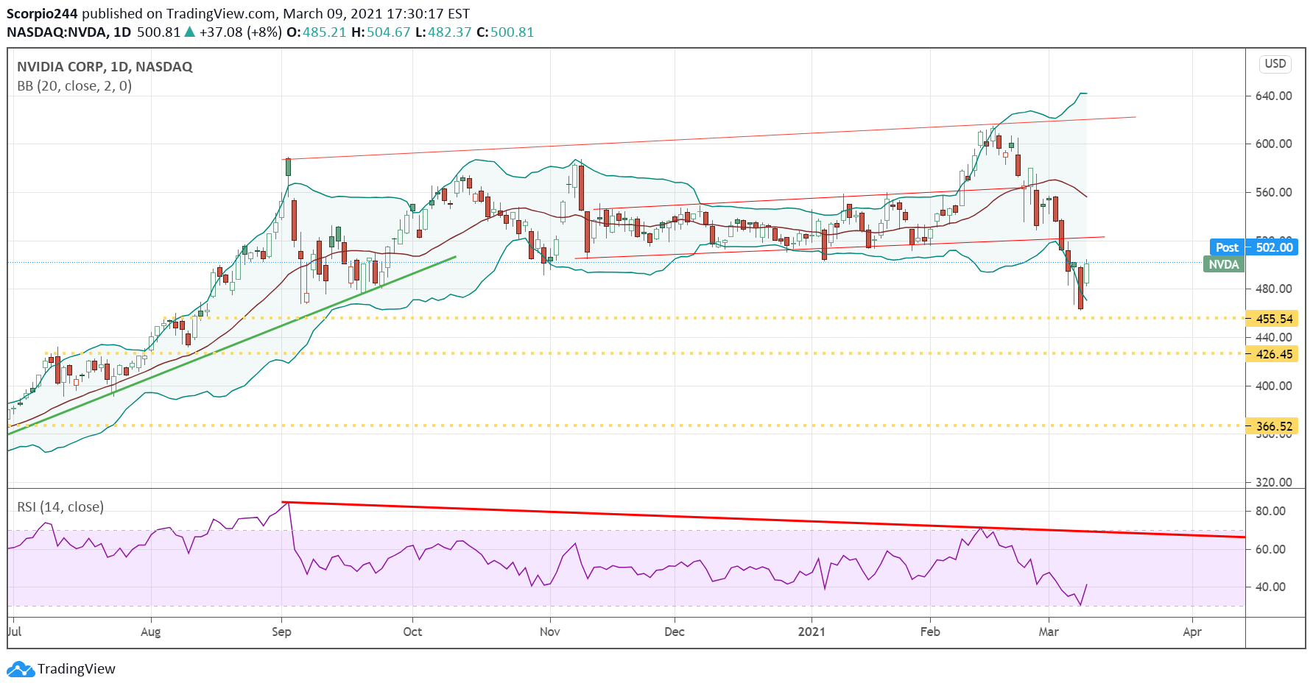The height and width of the screenshot is (689, 1313).
Task: Click the open price value 485.21
Action: [324, 32]
